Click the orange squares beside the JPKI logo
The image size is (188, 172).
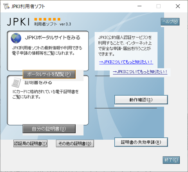[47, 19]
